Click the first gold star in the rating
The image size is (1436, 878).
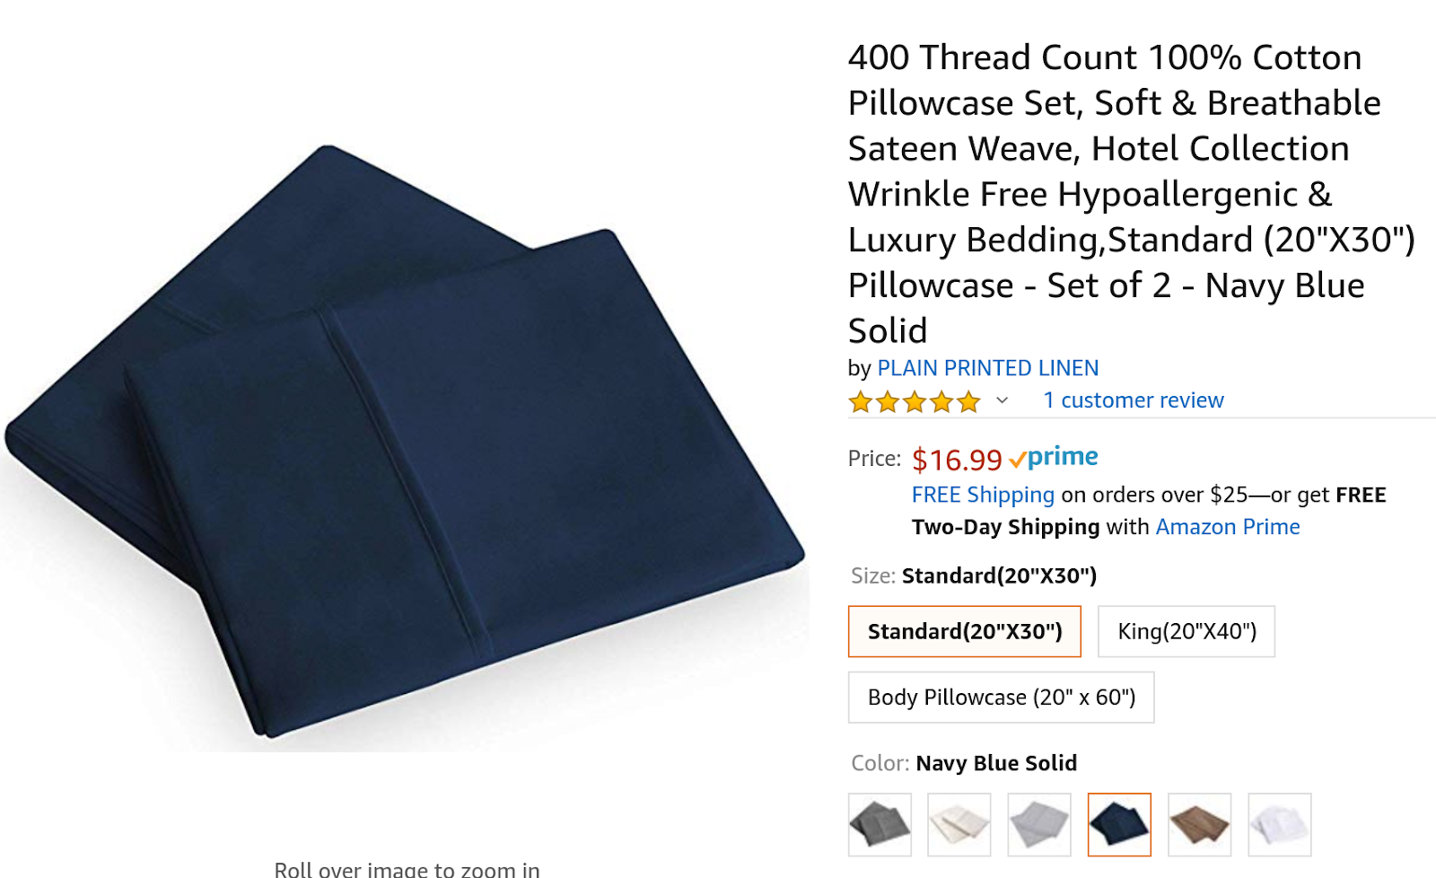point(861,401)
